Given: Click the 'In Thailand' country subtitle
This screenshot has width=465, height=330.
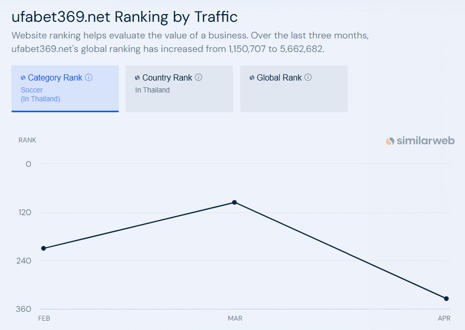Looking at the screenshot, I should click(x=153, y=90).
